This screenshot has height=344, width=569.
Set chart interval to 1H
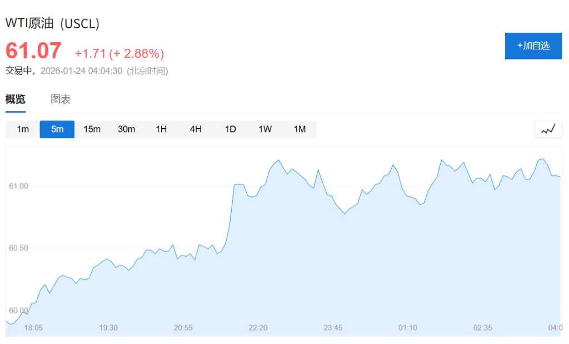click(x=161, y=129)
